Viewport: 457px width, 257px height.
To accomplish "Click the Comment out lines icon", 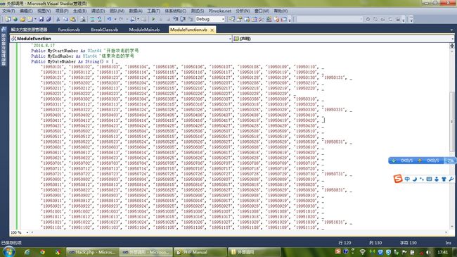I will point(92,19).
